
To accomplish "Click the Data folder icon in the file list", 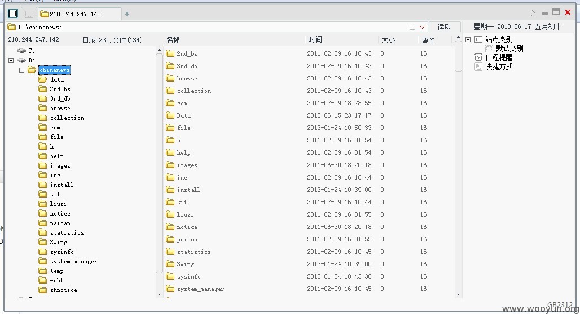I will coord(170,115).
